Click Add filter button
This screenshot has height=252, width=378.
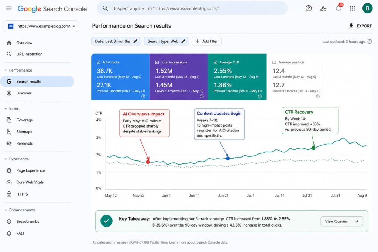point(207,41)
